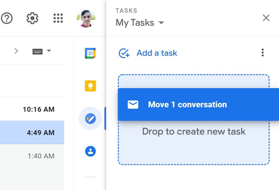Close the Tasks side panel

pyautogui.click(x=266, y=18)
